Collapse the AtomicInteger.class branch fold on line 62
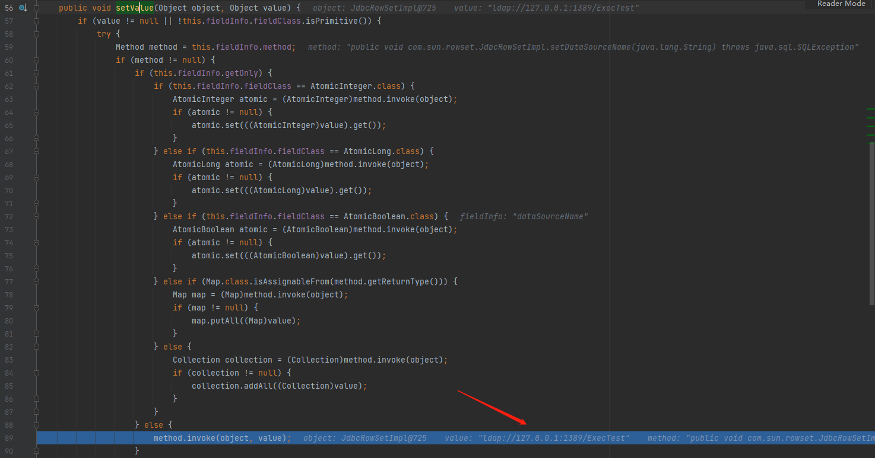Viewport: 875px width, 458px height. [x=36, y=87]
